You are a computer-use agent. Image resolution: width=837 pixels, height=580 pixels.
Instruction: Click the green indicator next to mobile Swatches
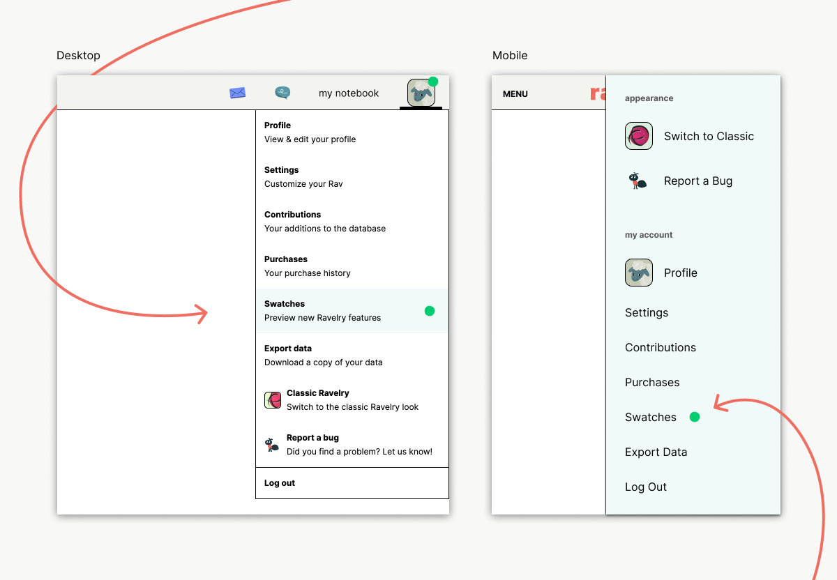(694, 417)
